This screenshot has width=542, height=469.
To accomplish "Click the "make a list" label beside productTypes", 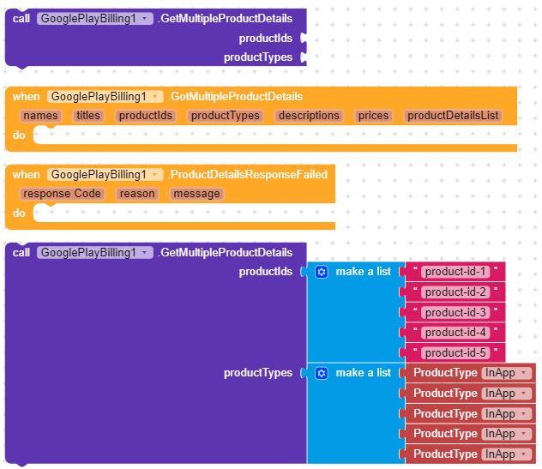I will click(x=363, y=373).
